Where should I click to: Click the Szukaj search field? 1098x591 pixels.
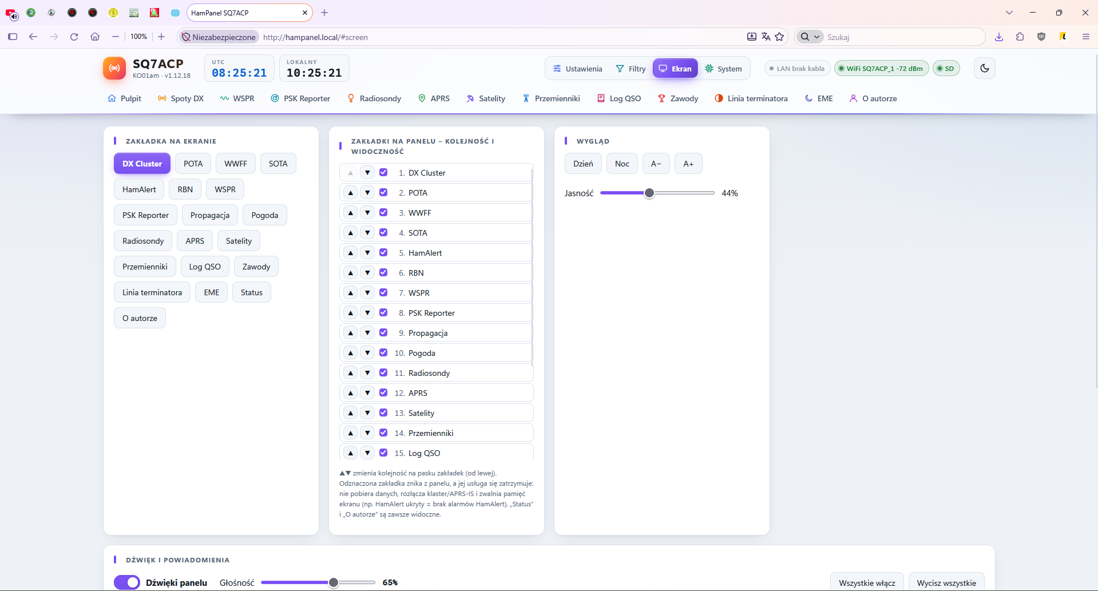[903, 37]
